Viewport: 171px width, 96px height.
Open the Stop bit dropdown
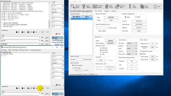[132, 51]
